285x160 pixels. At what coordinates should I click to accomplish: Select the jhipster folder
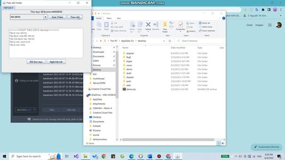[130, 77]
